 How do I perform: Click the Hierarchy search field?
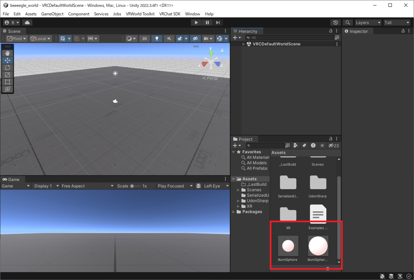(290, 38)
